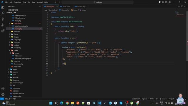Click the Run code play icon
This screenshot has height=106, width=188.
pyautogui.click(x=179, y=6)
